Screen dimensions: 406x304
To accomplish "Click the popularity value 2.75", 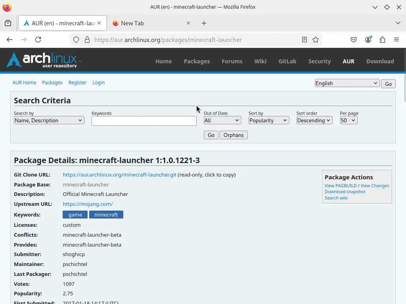I will coord(67,294).
